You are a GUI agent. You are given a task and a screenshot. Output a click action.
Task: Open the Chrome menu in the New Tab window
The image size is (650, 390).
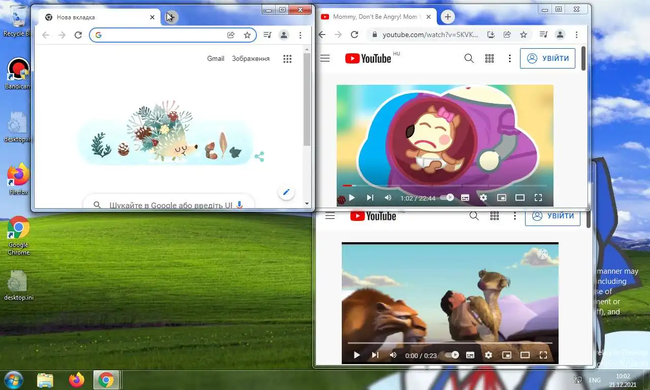(301, 35)
